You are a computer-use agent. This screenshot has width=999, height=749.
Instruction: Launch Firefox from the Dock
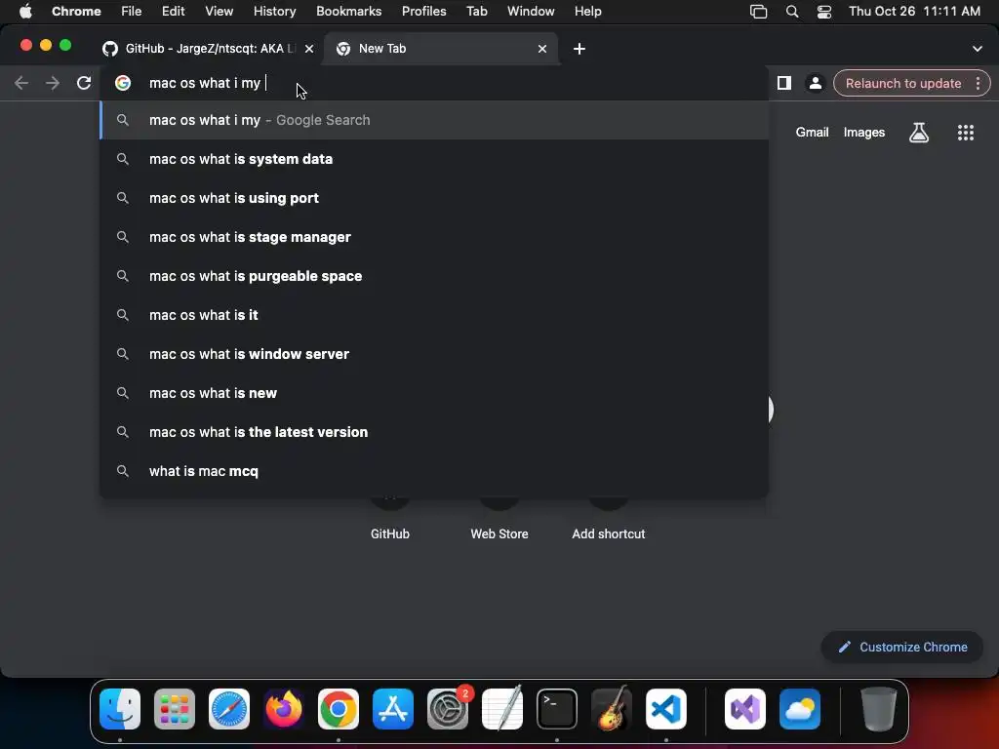click(284, 709)
